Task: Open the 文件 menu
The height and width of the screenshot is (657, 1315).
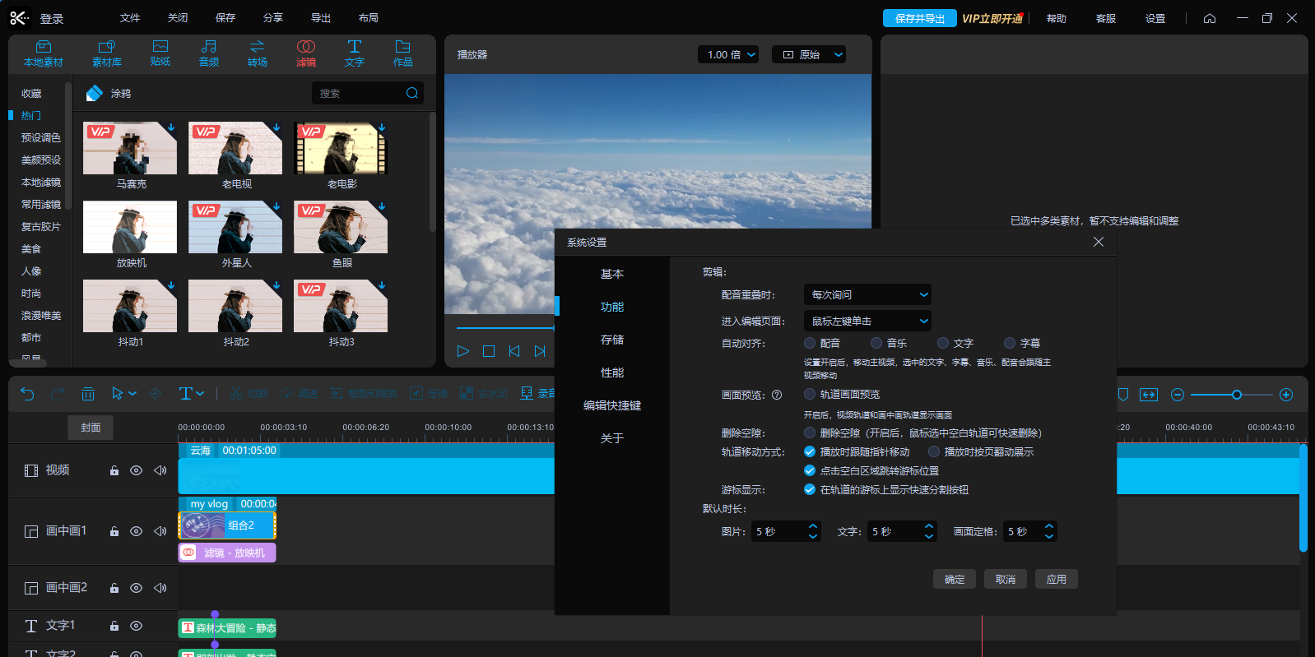Action: (130, 18)
